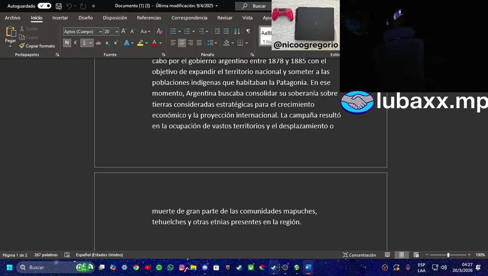Switch to Web layout view icon
The image size is (488, 276).
[x=416, y=255]
